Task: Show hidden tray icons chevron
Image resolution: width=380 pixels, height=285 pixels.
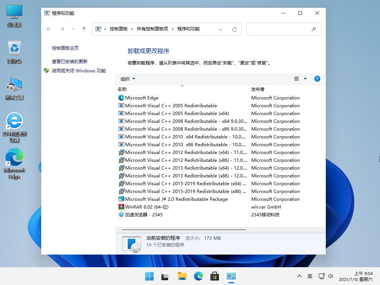Action: coord(299,276)
